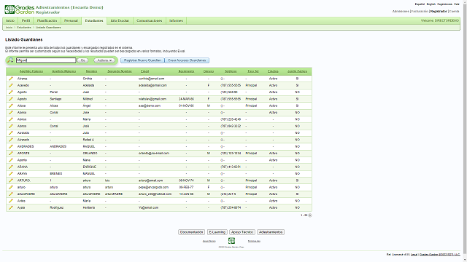Viewport: 467px width, 262px height.
Task: Edit the arturoPADRE guardian row
Action: click(x=11, y=194)
